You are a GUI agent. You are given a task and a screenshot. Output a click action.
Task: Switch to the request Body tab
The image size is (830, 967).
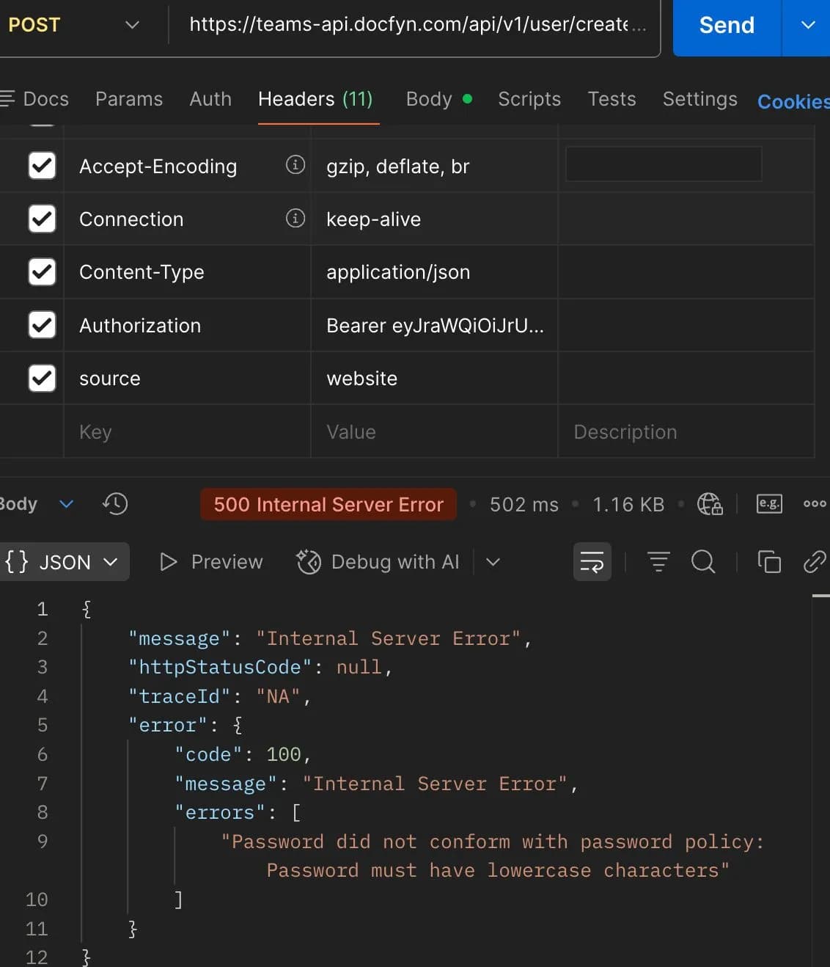tap(438, 99)
